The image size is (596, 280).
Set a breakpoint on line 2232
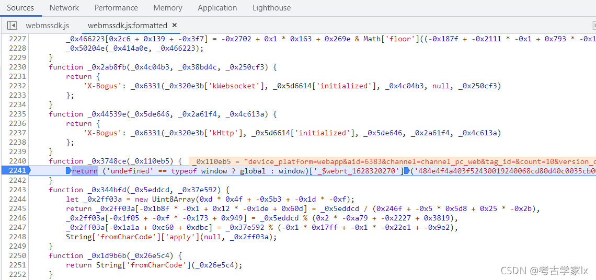(x=17, y=86)
